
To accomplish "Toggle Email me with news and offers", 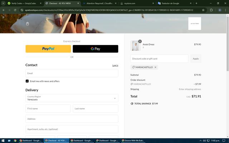I will click(x=27, y=81).
